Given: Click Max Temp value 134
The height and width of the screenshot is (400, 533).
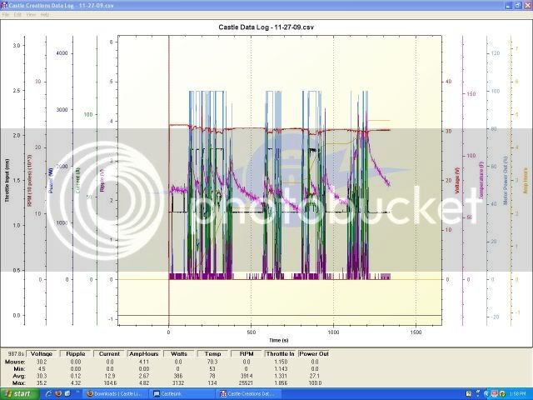Looking at the screenshot, I should click(x=212, y=383).
